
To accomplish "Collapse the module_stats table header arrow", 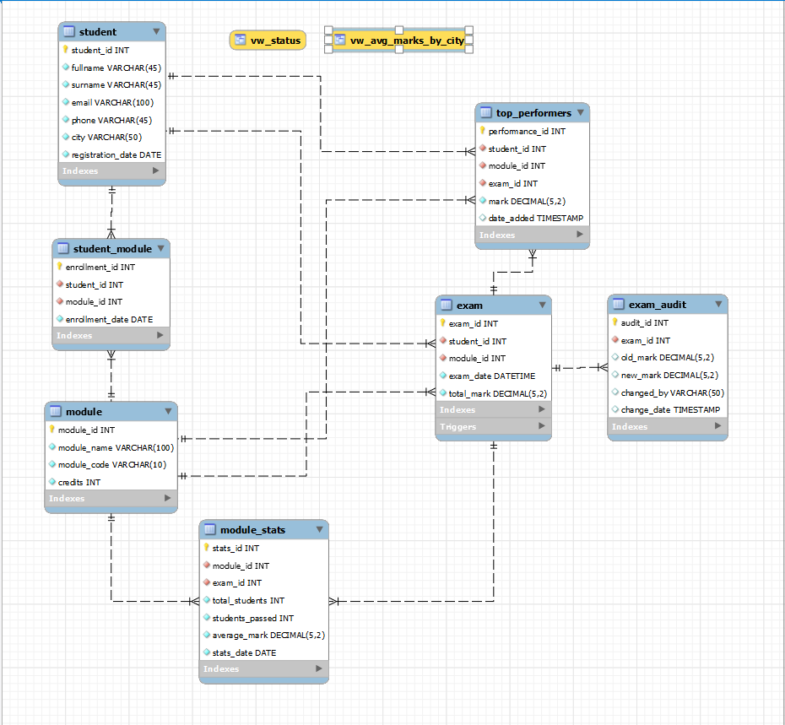I will coord(319,529).
